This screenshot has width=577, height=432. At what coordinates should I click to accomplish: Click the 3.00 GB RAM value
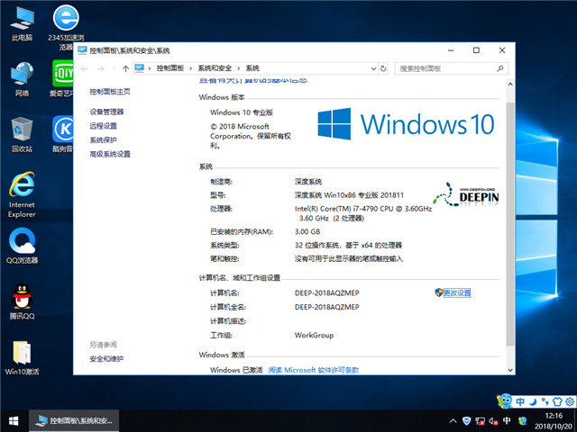pyautogui.click(x=307, y=232)
